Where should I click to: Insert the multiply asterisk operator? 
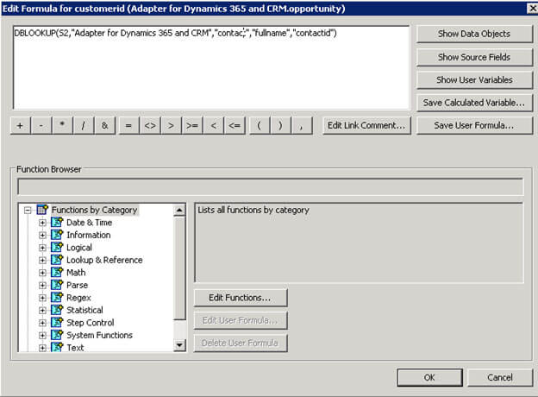tap(62, 126)
